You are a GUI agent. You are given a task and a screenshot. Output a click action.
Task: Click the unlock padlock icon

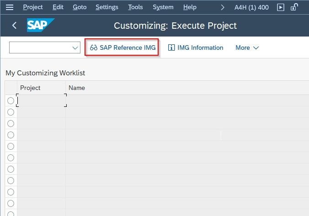tap(294, 7)
